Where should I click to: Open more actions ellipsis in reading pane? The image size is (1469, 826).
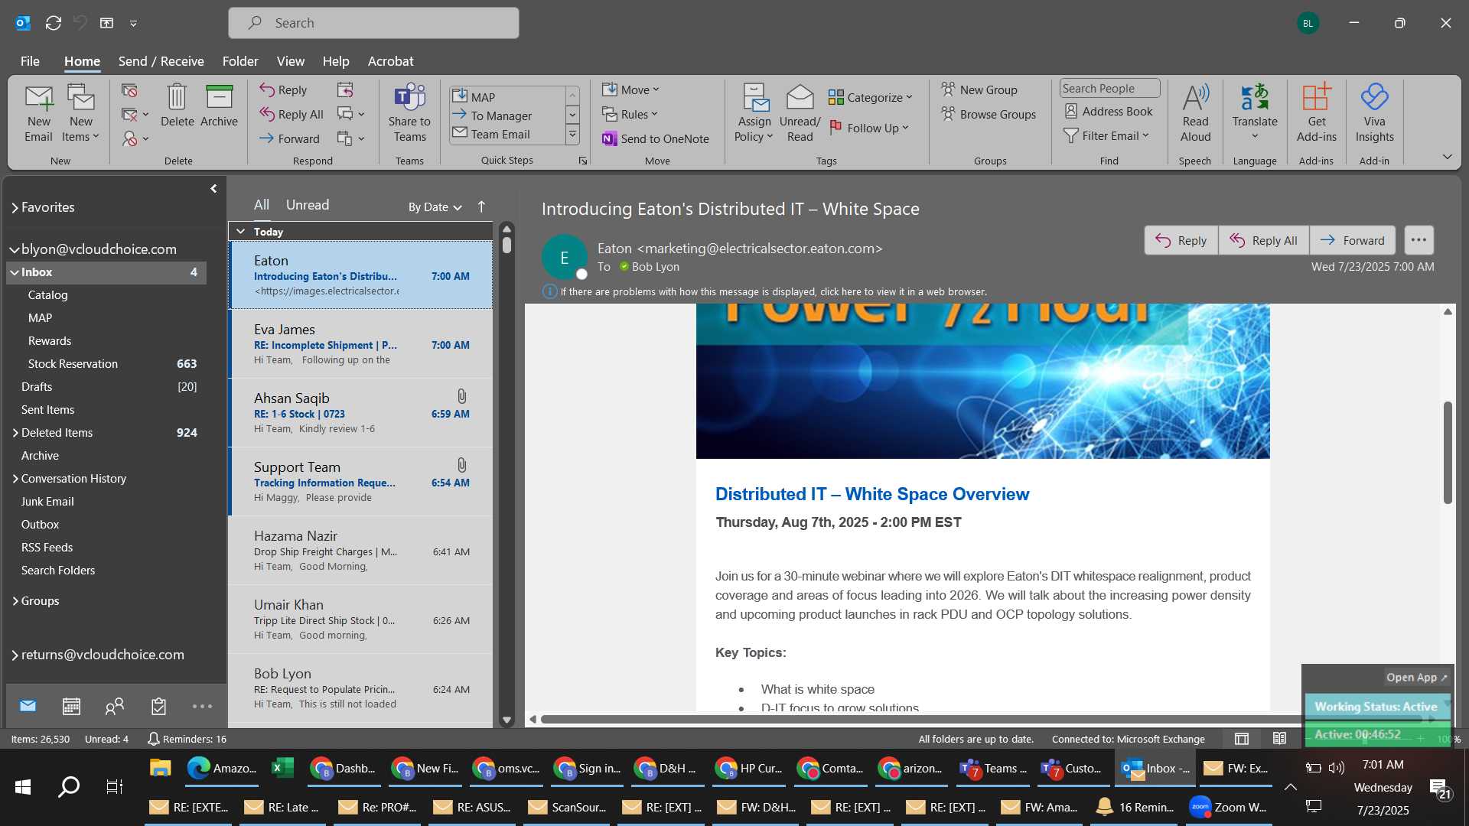1419,240
